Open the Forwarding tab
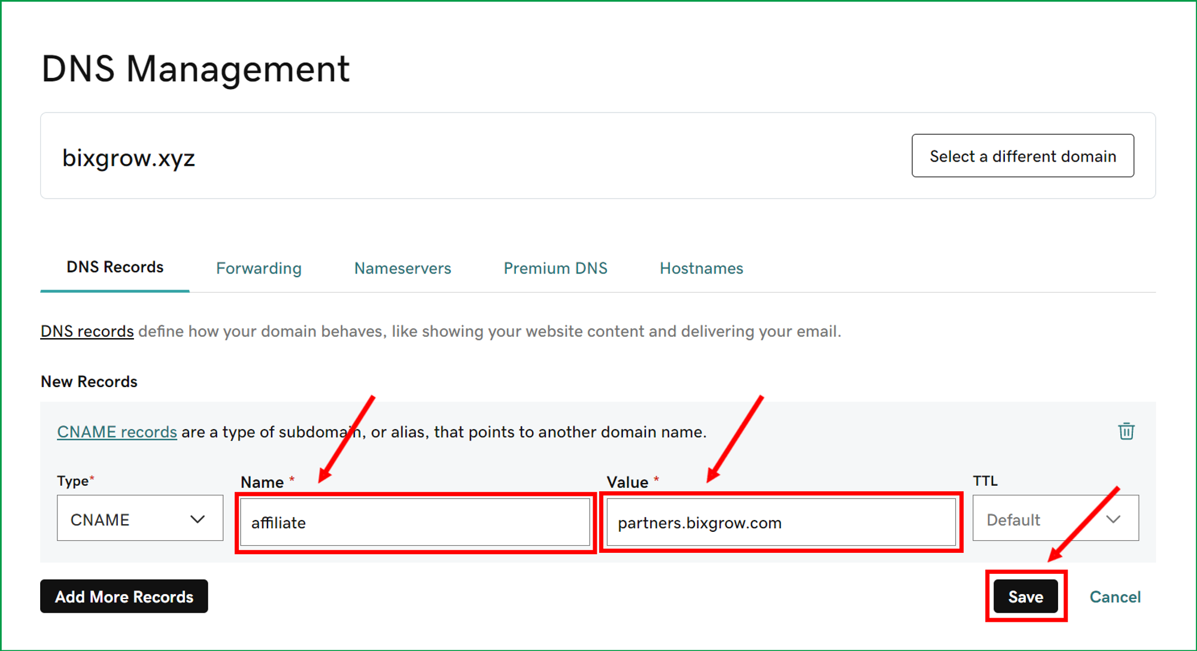The height and width of the screenshot is (651, 1197). point(259,269)
